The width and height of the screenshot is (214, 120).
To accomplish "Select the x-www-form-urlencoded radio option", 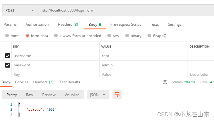I will (56, 35).
